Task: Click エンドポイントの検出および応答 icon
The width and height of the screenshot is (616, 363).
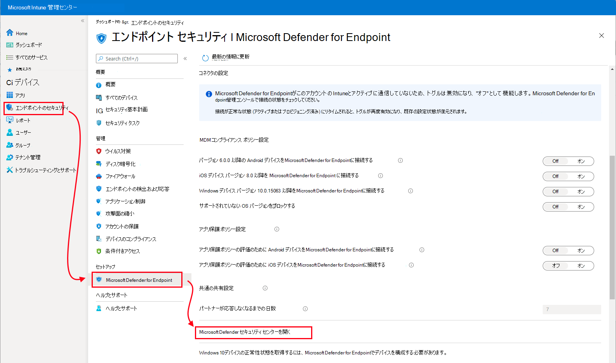Action: tap(99, 189)
